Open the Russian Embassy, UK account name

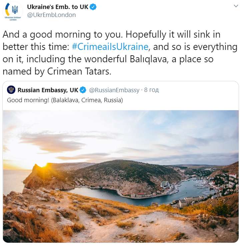48,90
